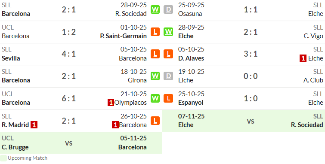
Task: Click the L badge for R. Madrid match
Action: coord(155,121)
